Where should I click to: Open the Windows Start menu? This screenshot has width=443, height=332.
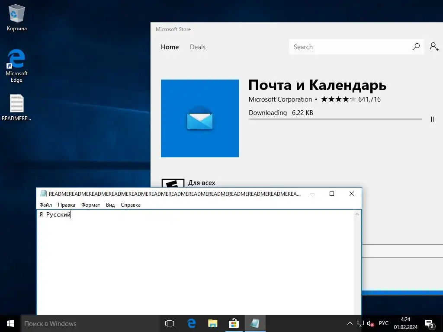(10, 323)
